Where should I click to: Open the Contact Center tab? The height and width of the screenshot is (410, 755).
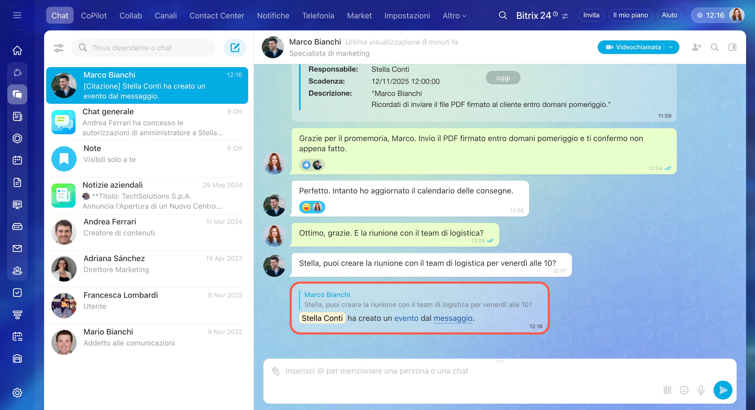point(217,15)
